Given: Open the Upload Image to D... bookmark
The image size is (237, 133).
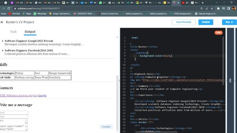Looking at the screenshot, I should coord(206,14).
